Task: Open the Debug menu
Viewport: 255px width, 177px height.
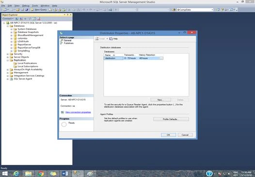Action: (26, 6)
